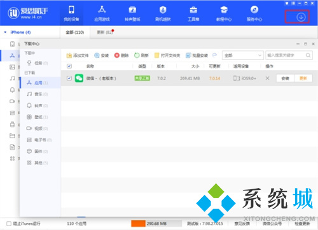The height and width of the screenshot is (230, 318).
Task: Open the 应用游戏 section
Action: point(102,13)
